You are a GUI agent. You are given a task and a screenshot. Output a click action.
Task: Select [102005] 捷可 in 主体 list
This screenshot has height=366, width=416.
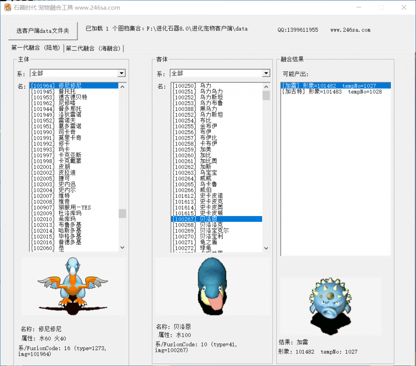click(x=74, y=178)
